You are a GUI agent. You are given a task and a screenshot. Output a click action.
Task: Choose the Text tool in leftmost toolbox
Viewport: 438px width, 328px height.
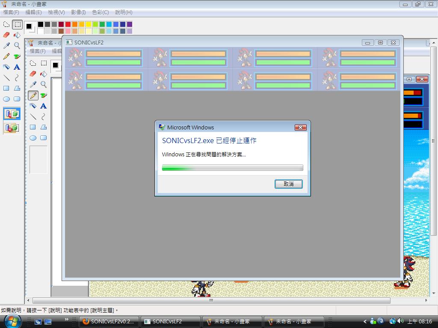coord(17,67)
